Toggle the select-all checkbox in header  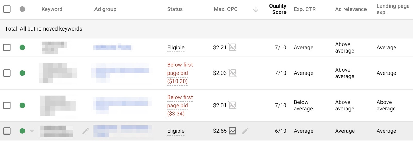[7, 9]
